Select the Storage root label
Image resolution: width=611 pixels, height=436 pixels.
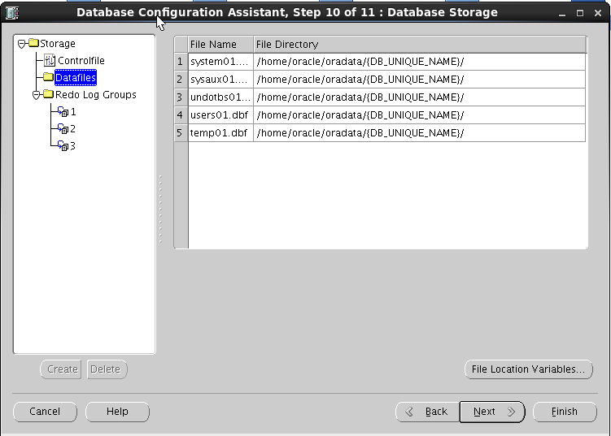58,44
